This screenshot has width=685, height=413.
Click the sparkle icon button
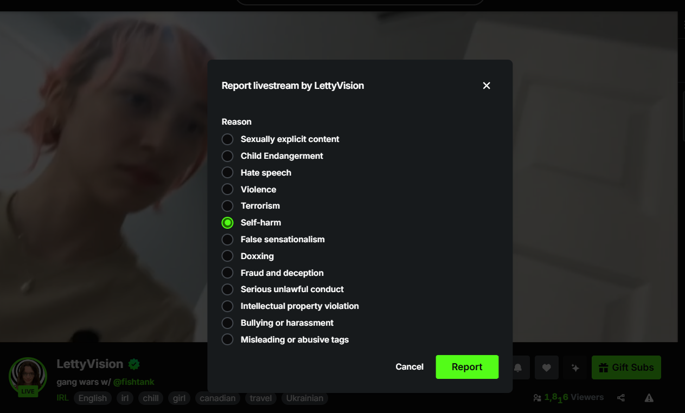[x=575, y=367]
